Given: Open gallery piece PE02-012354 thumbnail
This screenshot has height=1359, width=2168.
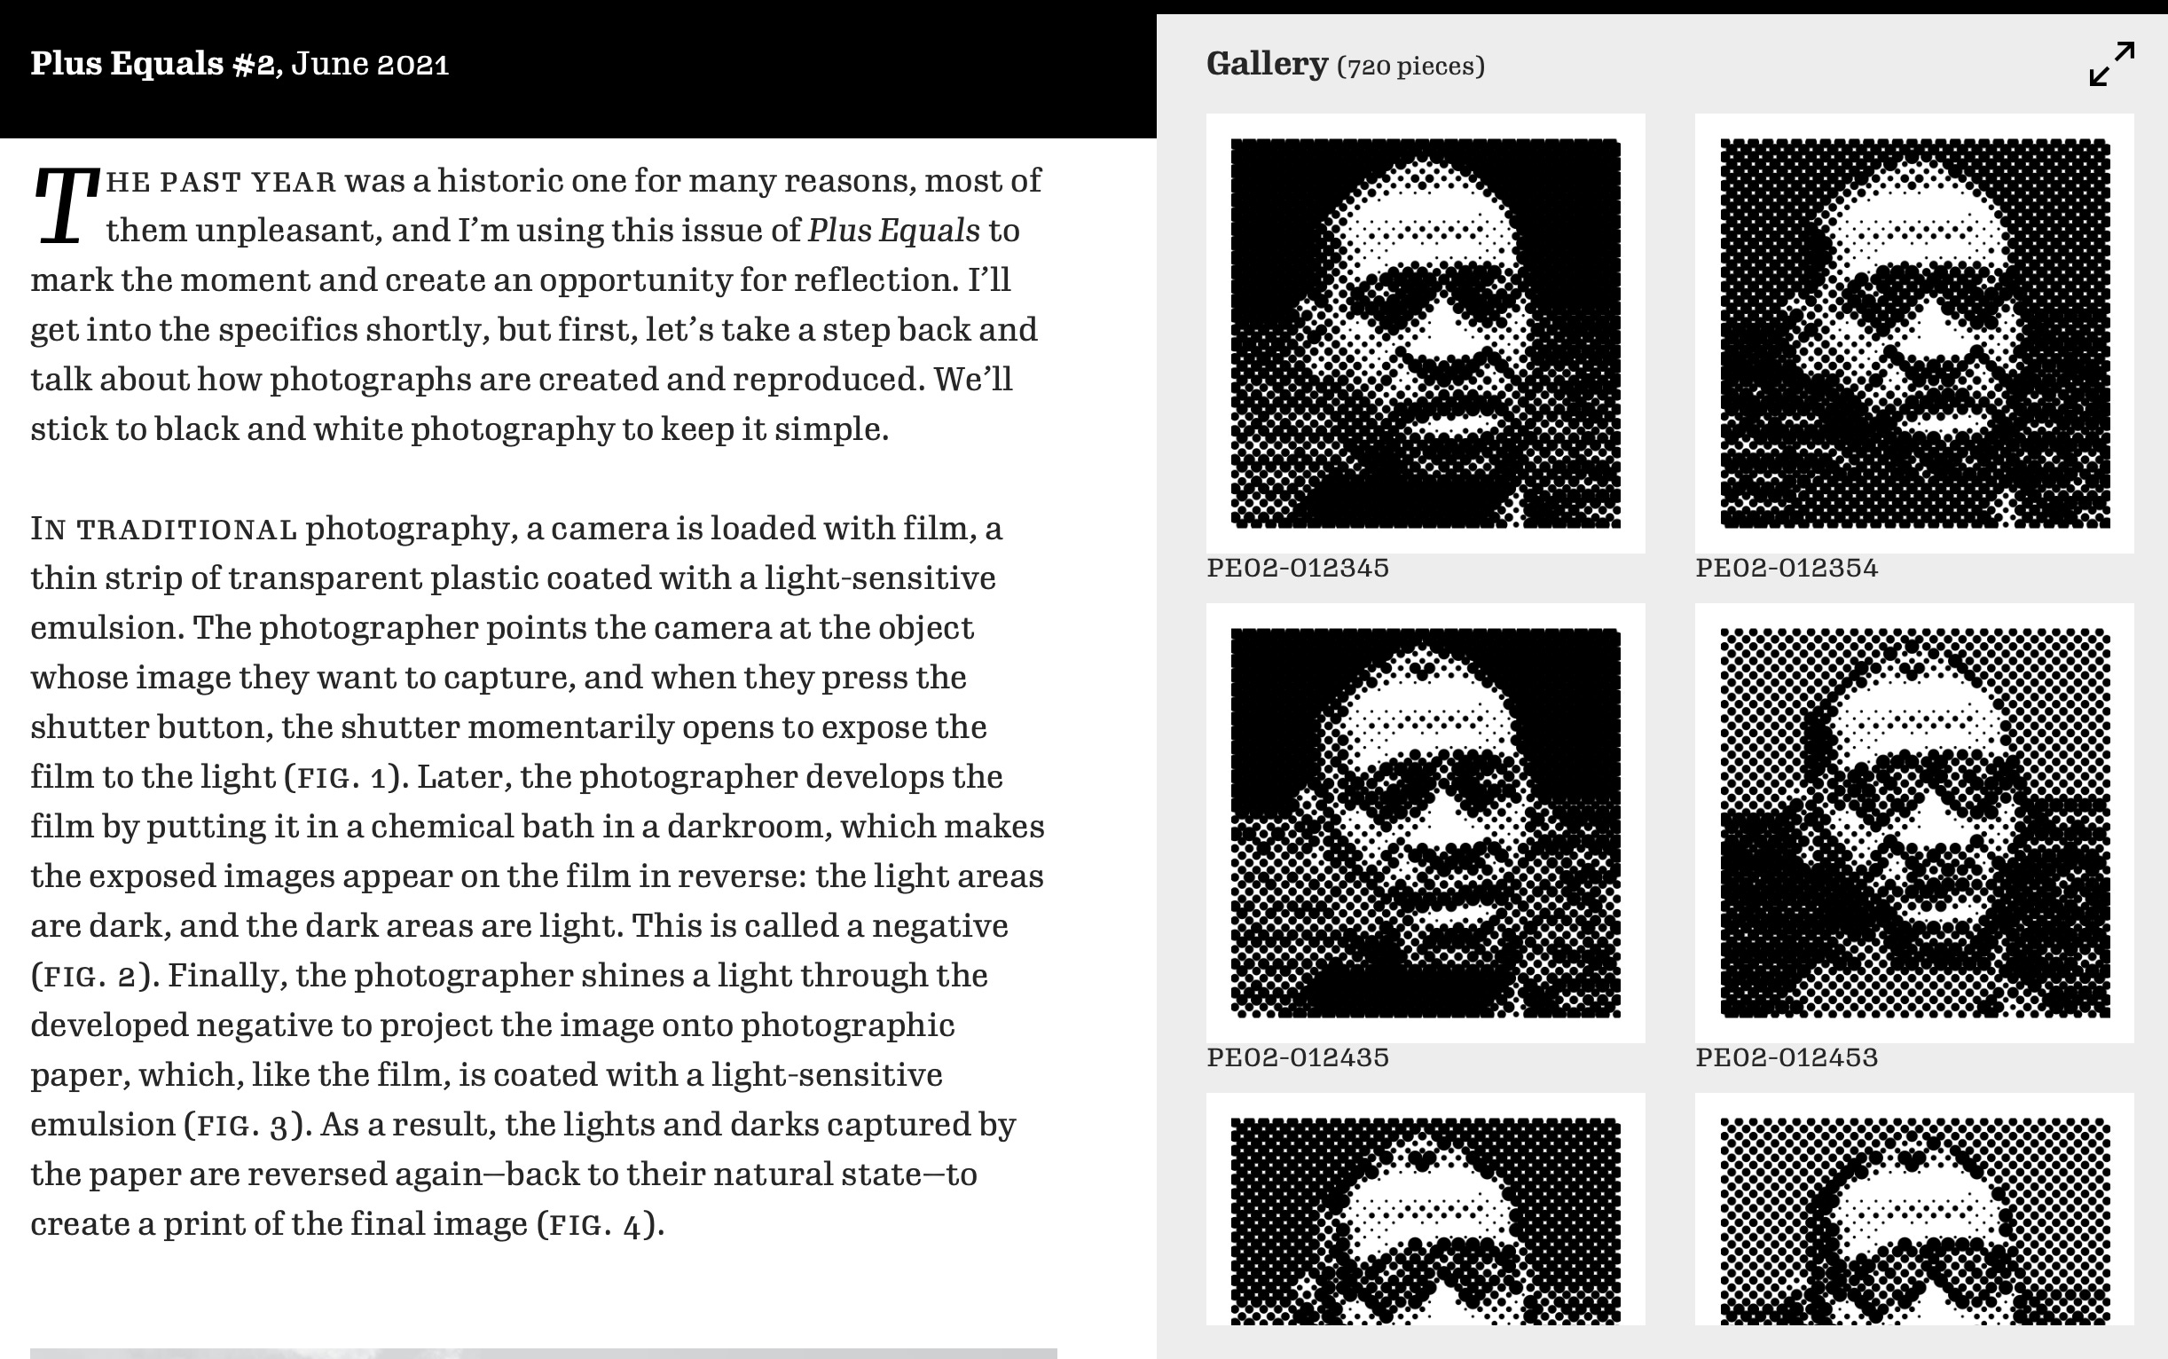Looking at the screenshot, I should (1914, 334).
